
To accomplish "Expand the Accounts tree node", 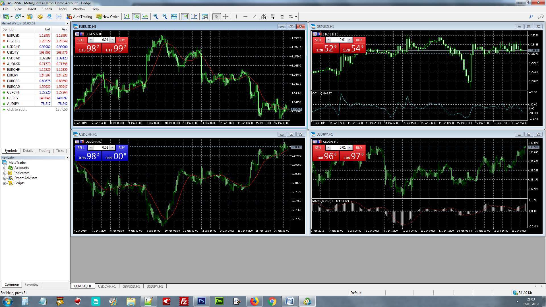I will [x=5, y=168].
